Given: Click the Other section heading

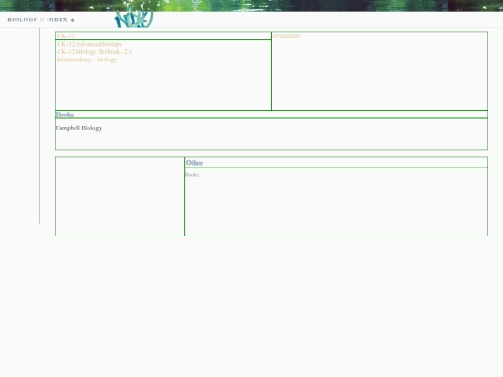Looking at the screenshot, I should (x=195, y=163).
